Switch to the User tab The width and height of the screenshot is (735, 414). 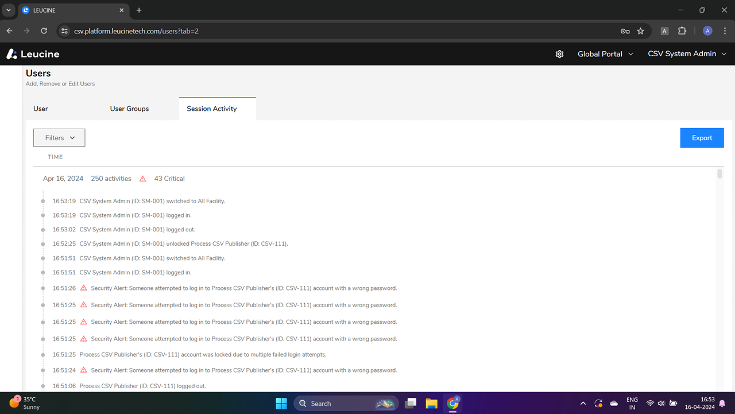click(x=41, y=109)
